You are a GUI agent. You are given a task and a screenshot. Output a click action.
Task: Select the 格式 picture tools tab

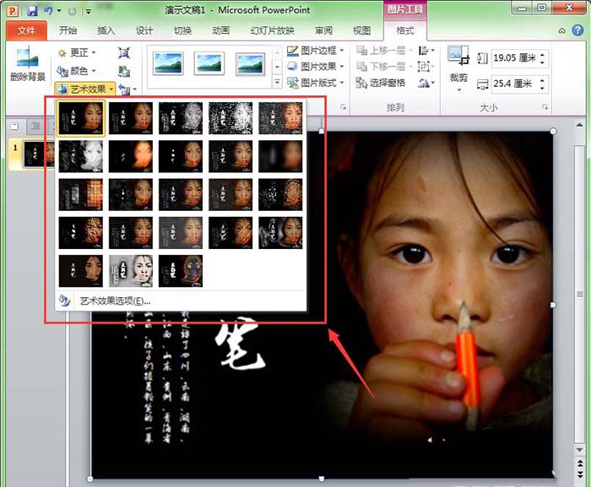[405, 30]
